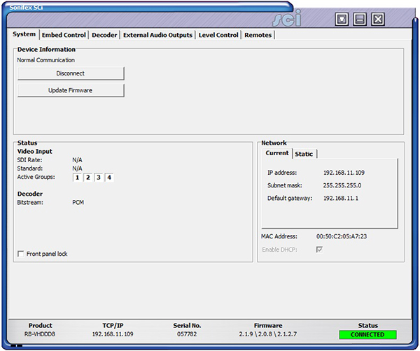This screenshot has width=420, height=351.
Task: Enable the Front panel lock checkbox
Action: (x=20, y=254)
